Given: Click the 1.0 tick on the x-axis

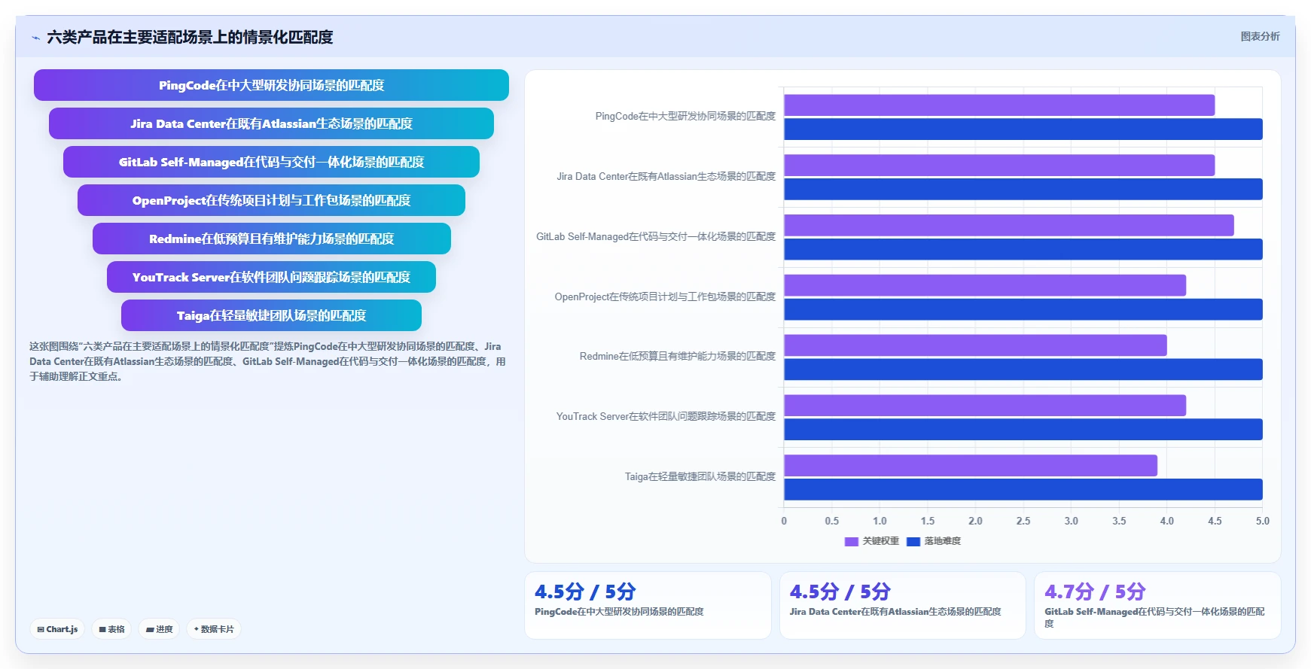Looking at the screenshot, I should [880, 521].
